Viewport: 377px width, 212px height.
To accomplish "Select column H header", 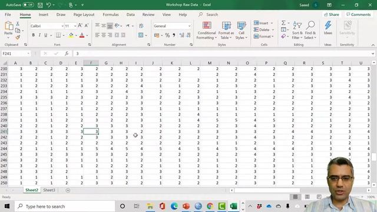I will (x=121, y=63).
